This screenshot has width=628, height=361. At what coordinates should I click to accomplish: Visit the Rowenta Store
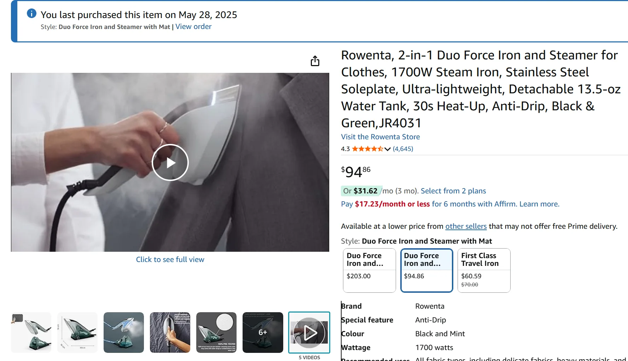pos(380,136)
